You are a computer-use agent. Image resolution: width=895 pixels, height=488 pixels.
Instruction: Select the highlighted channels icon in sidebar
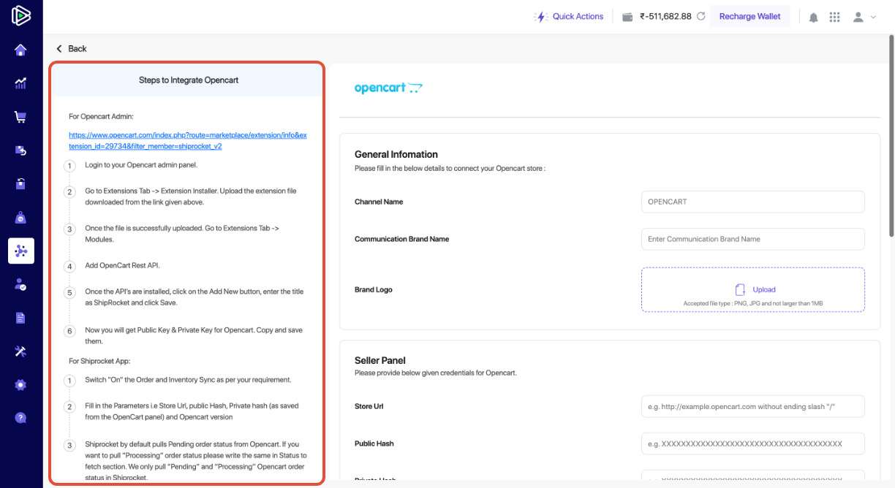coord(21,251)
